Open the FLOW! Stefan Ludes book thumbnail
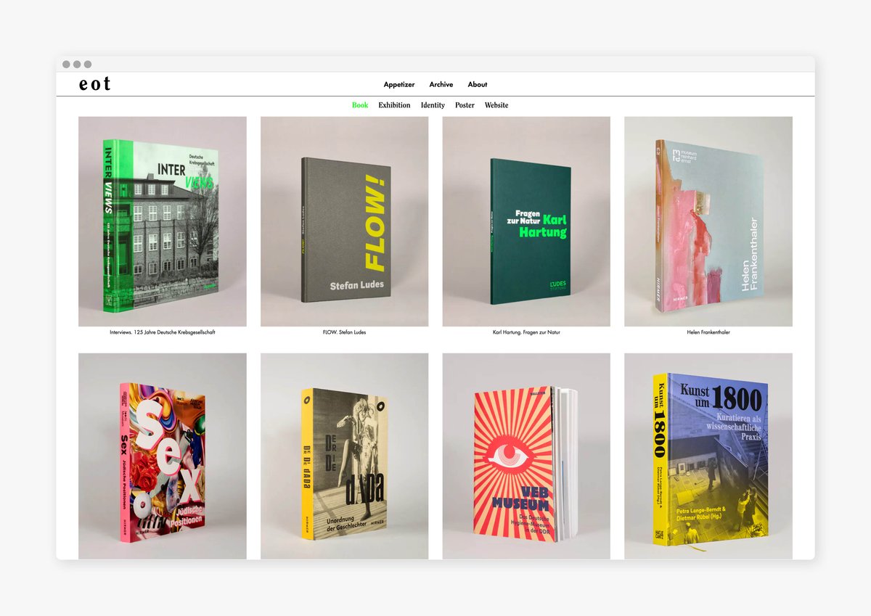The image size is (871, 616). coord(345,221)
